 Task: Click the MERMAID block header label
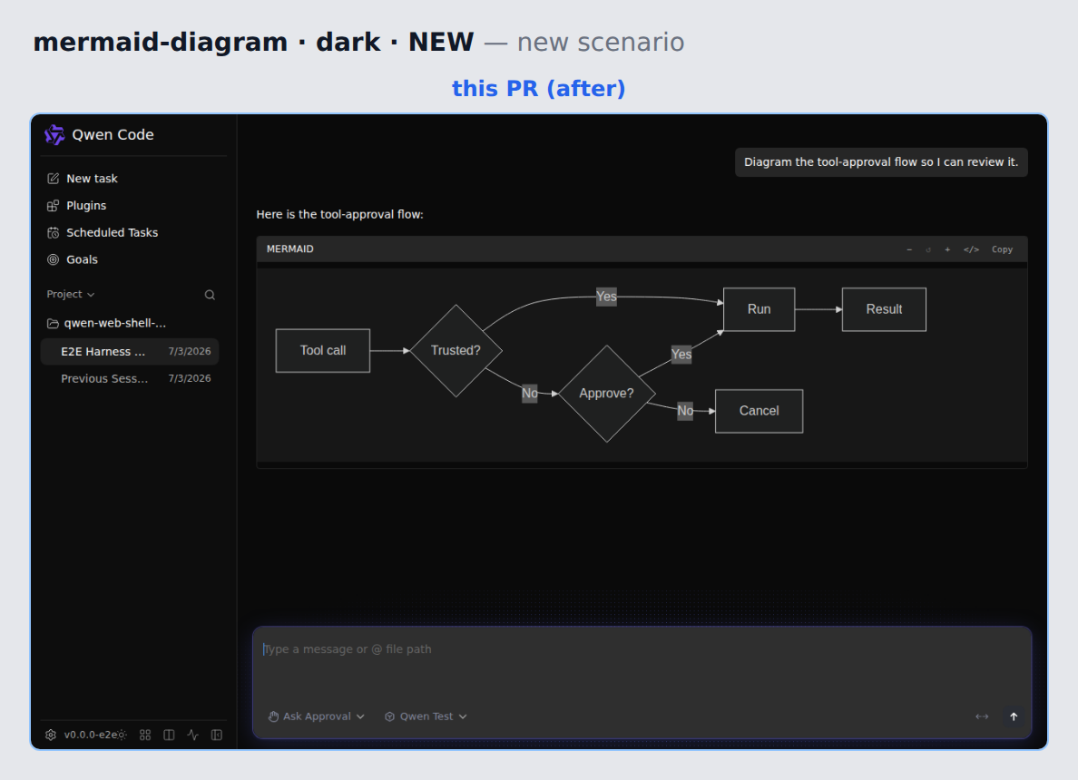pos(290,249)
